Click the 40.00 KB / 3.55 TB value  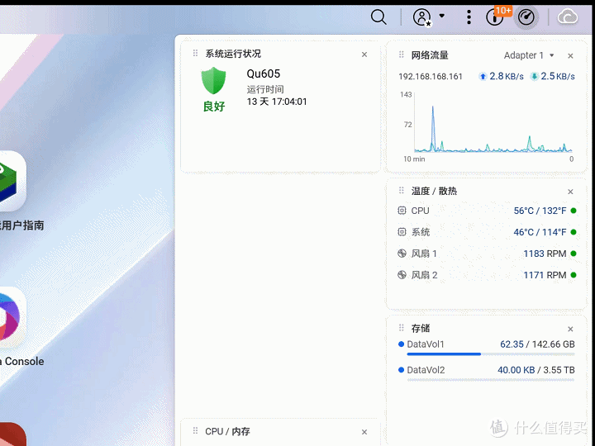(x=536, y=370)
